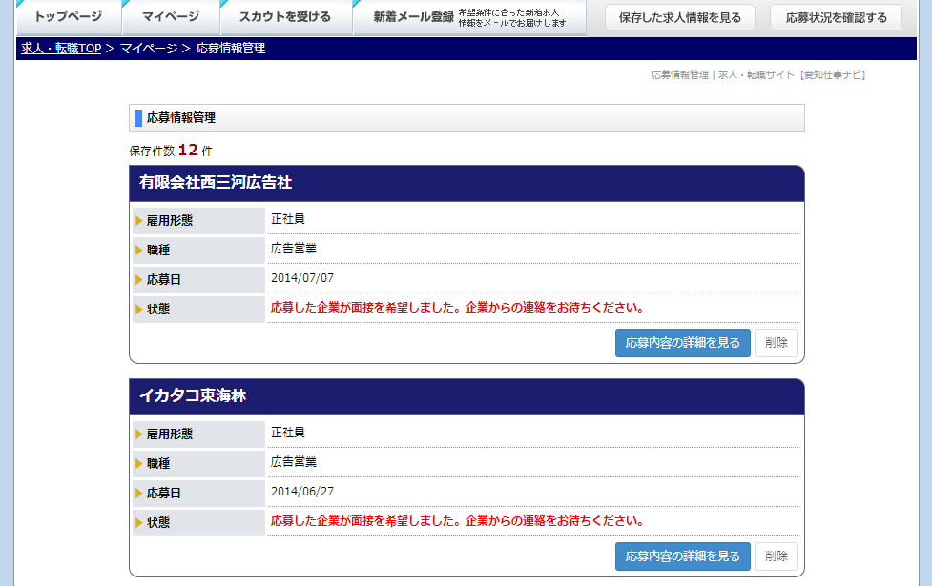Delete the イカタコ東海林 application
The height and width of the screenshot is (586, 932).
point(776,556)
